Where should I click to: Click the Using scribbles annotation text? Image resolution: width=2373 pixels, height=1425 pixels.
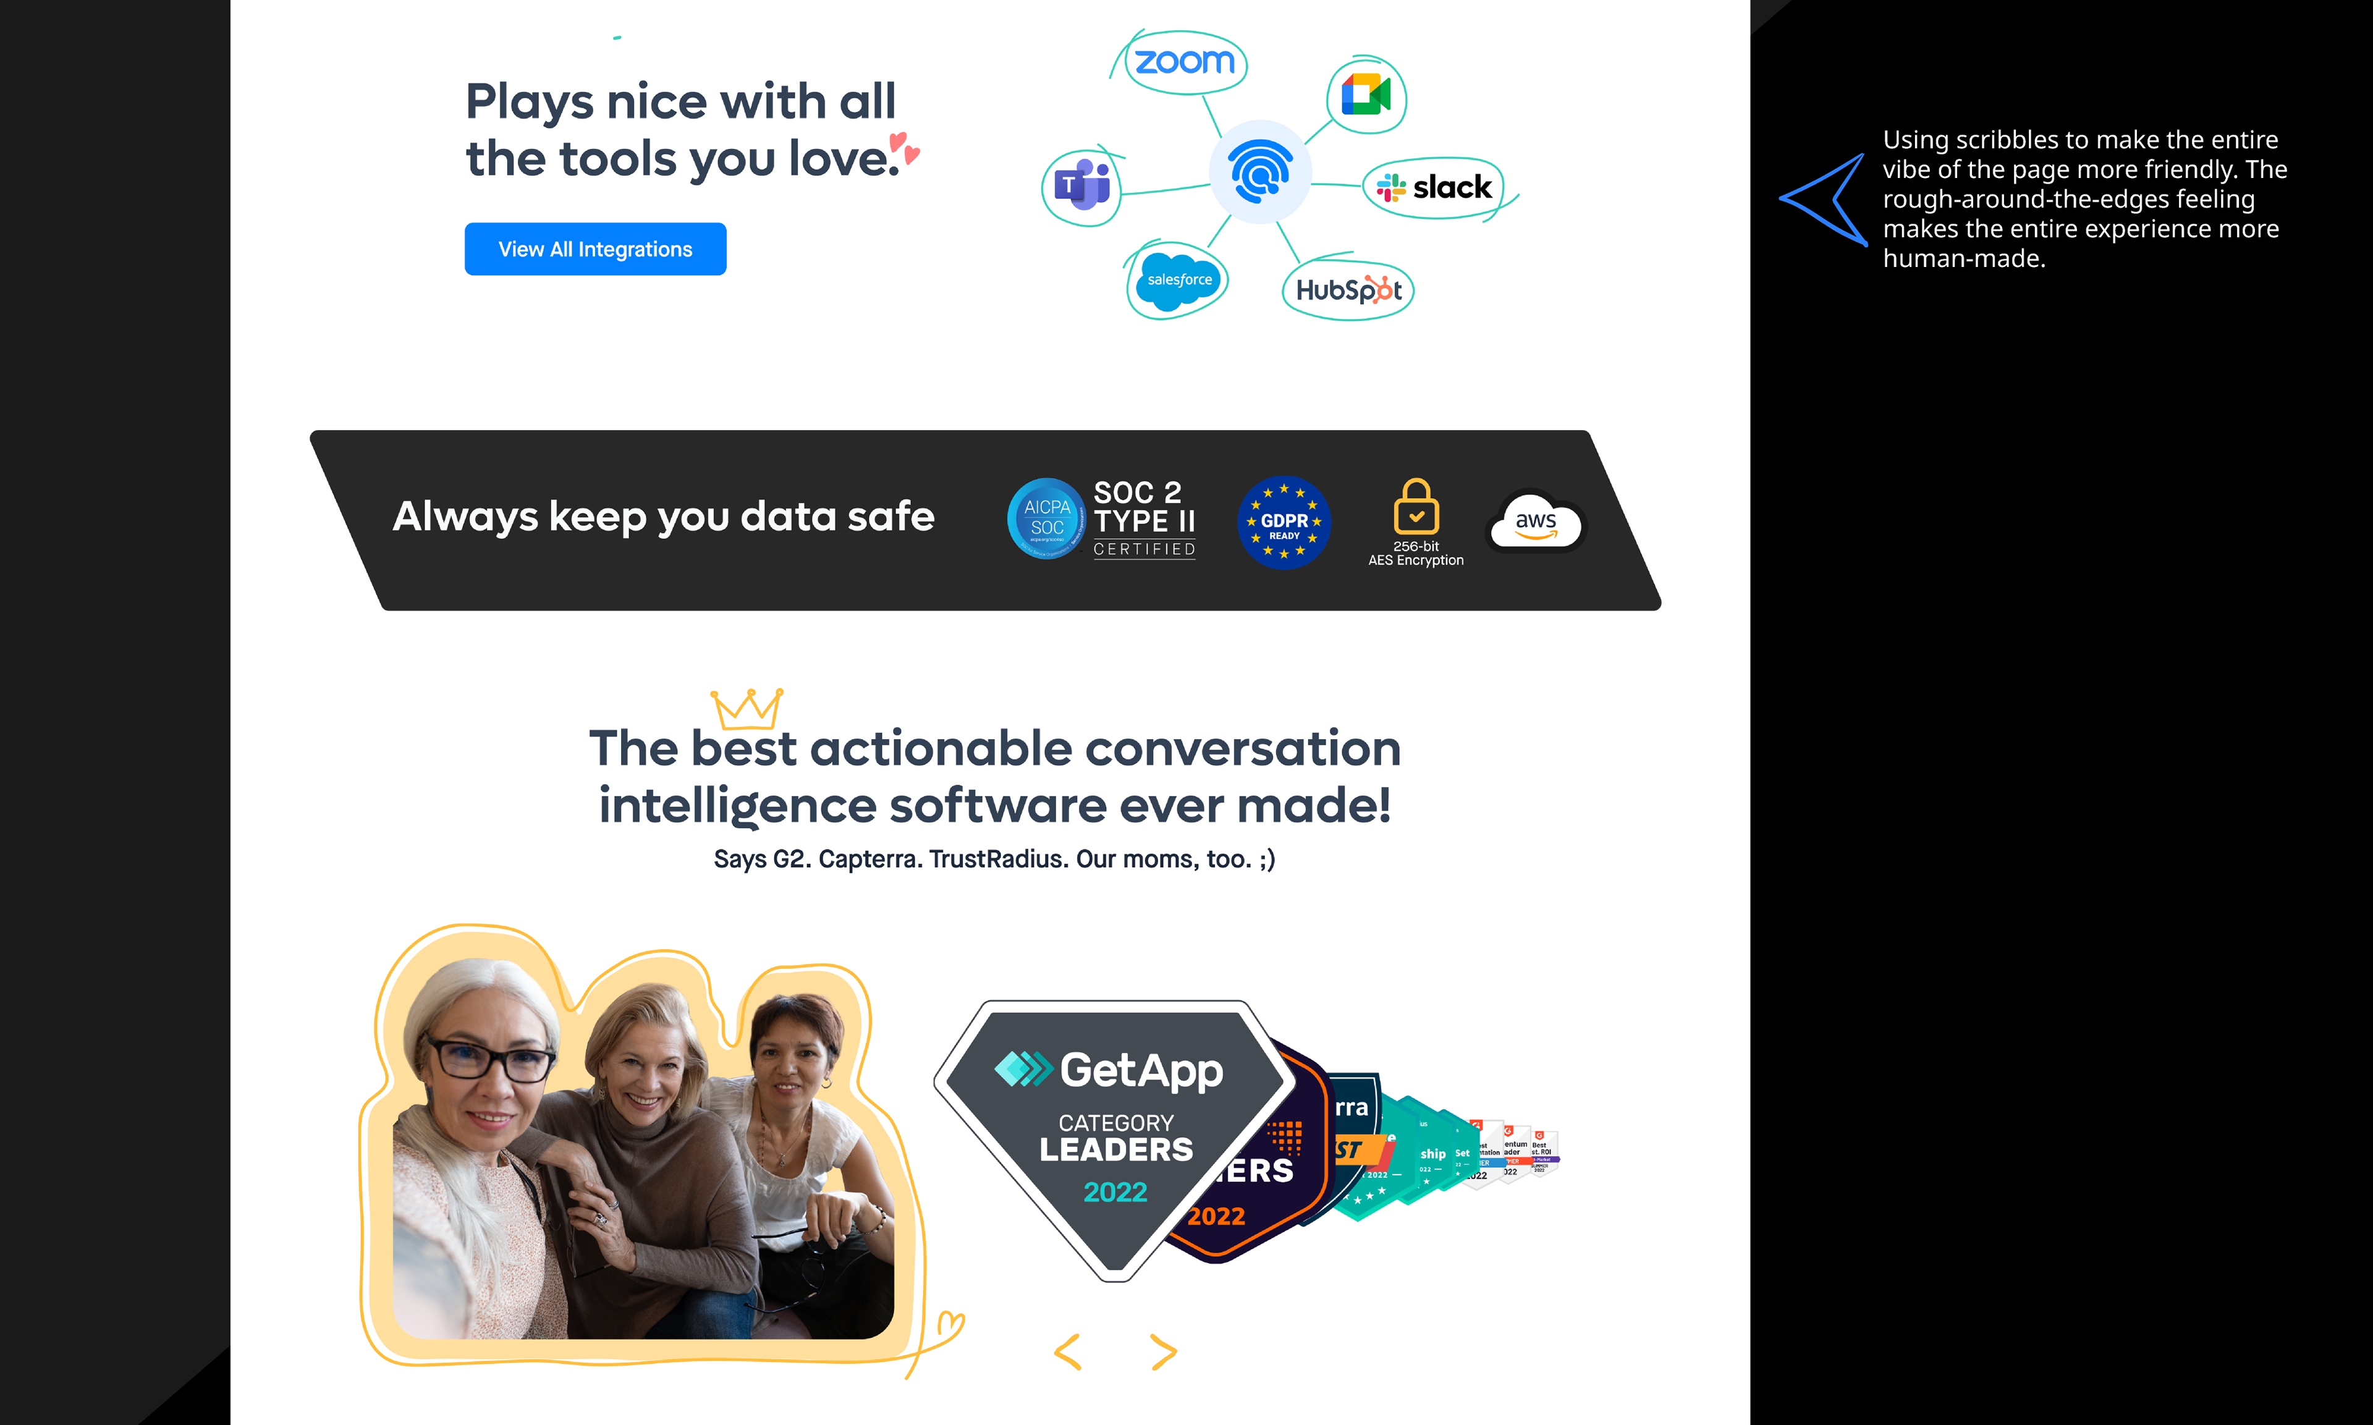point(2084,199)
